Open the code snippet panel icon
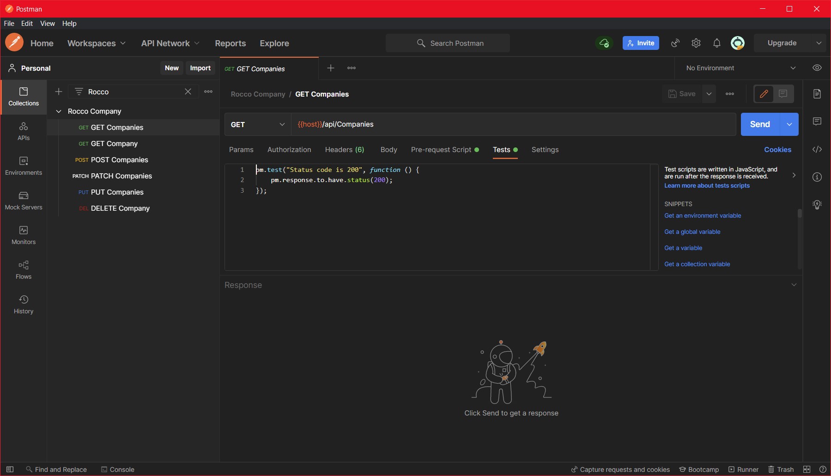 pos(817,149)
